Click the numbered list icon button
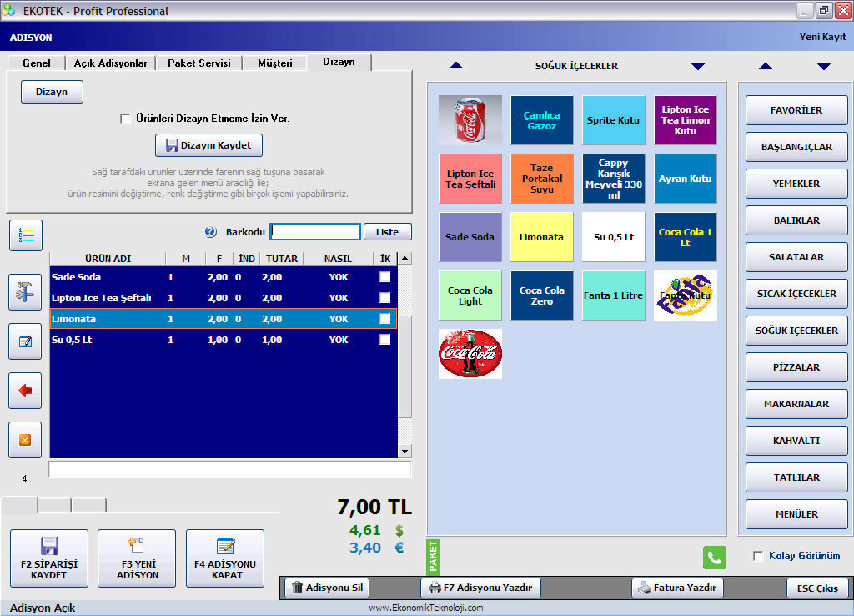The height and width of the screenshot is (616, 854). pyautogui.click(x=26, y=235)
